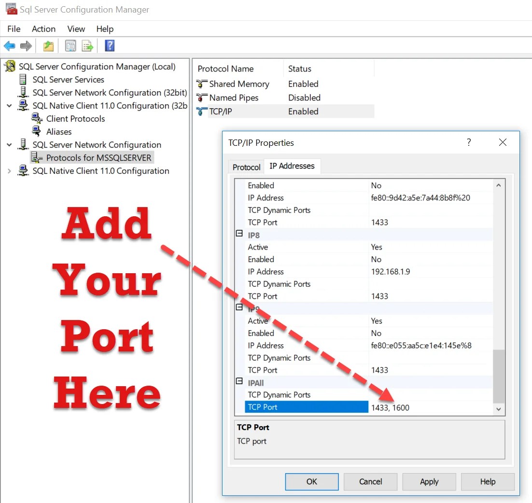Click the scrollbar up arrow in properties list
This screenshot has height=503, width=532.
(498, 185)
